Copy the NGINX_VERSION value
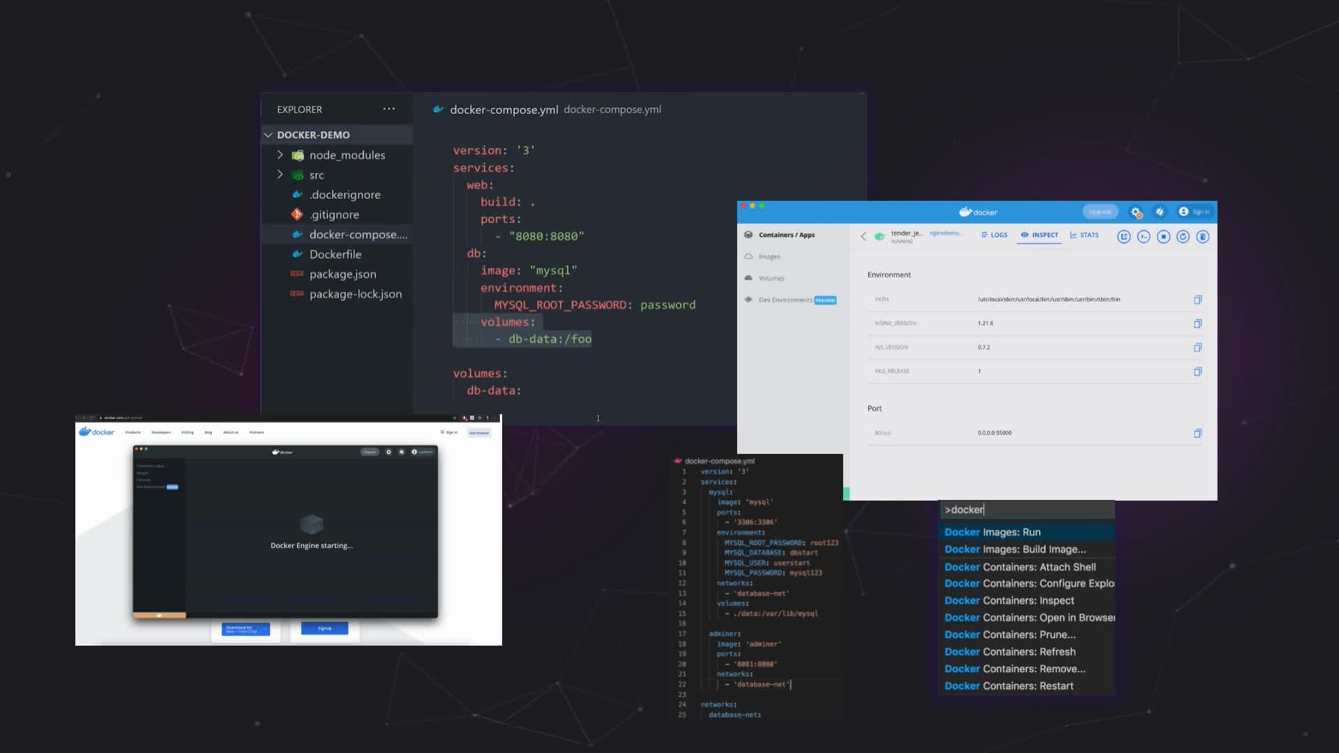This screenshot has width=1339, height=753. click(1197, 324)
